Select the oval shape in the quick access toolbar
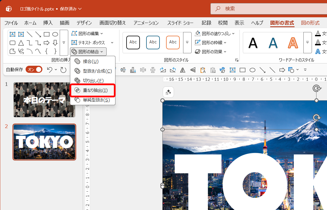 point(252,70)
